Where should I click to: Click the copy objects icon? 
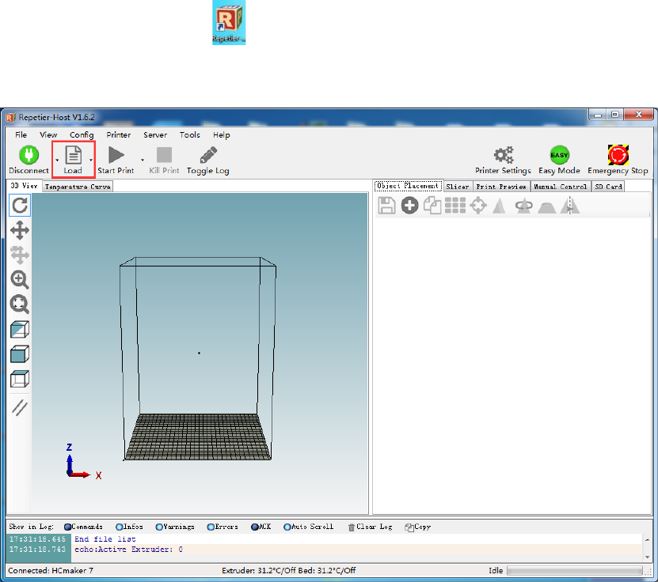tap(432, 206)
